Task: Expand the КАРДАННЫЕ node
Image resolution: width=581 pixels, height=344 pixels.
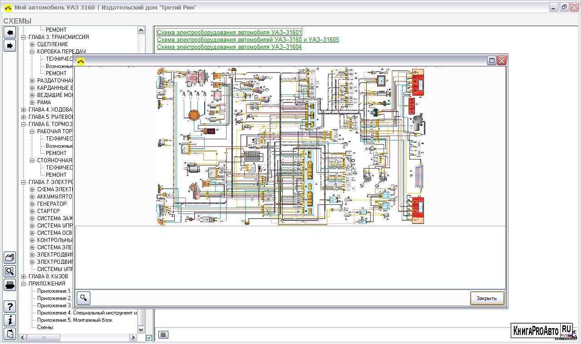Action: [32, 88]
